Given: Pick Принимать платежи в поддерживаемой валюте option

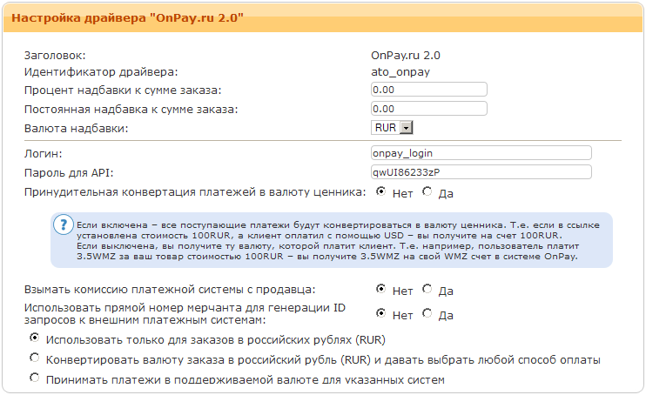Looking at the screenshot, I should (x=35, y=378).
